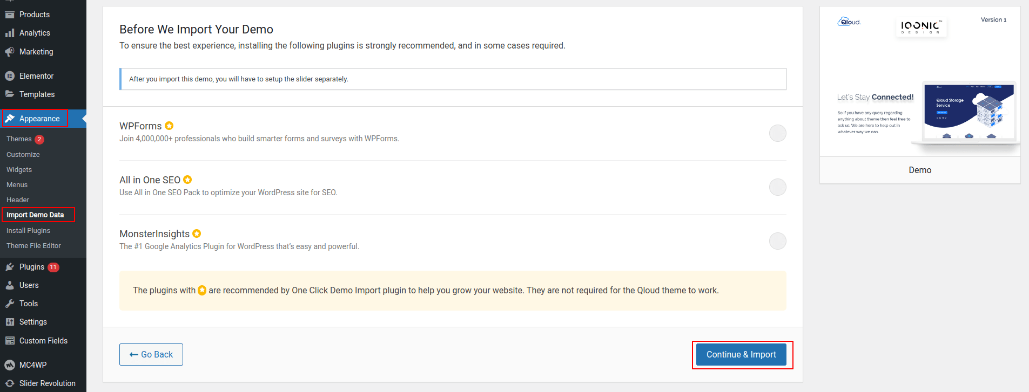Toggle the MonsterInsights plugin selection

(x=778, y=241)
